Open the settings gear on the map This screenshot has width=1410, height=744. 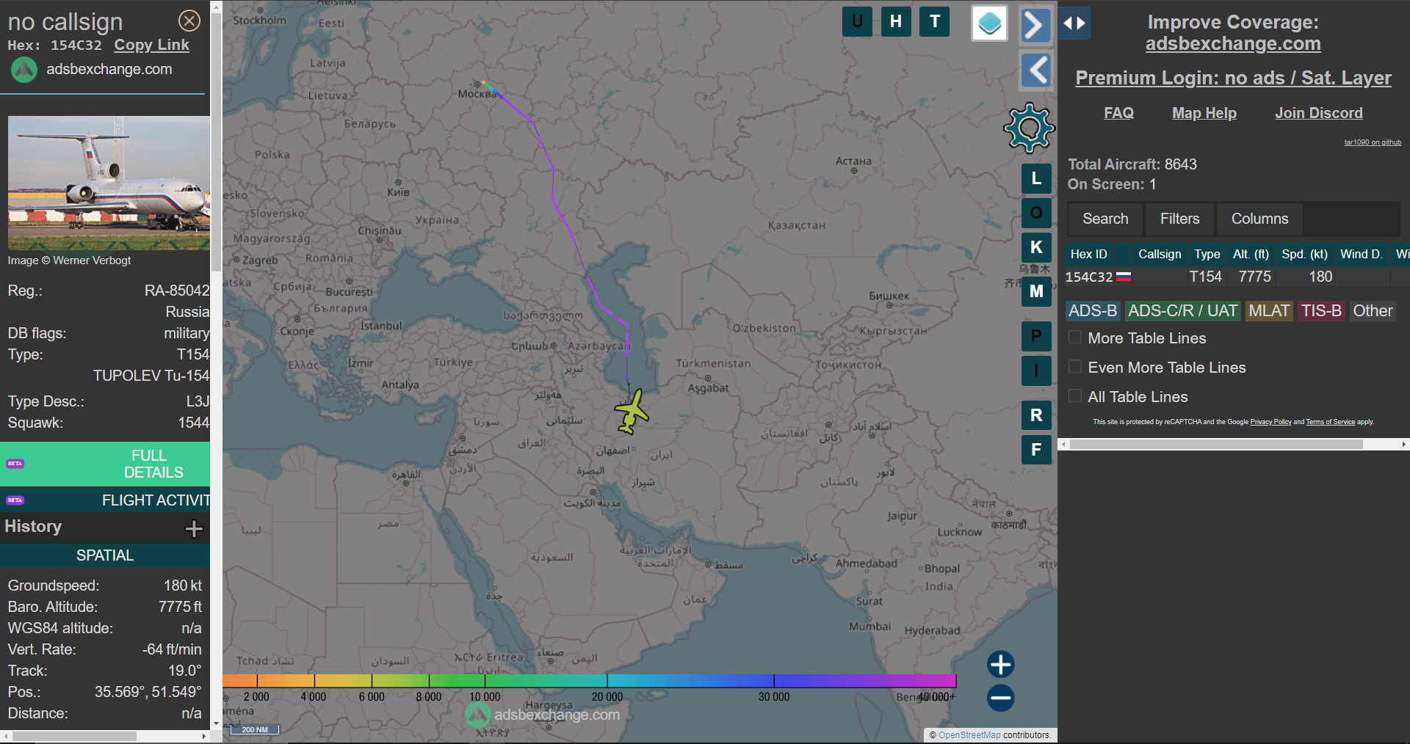pos(1029,128)
